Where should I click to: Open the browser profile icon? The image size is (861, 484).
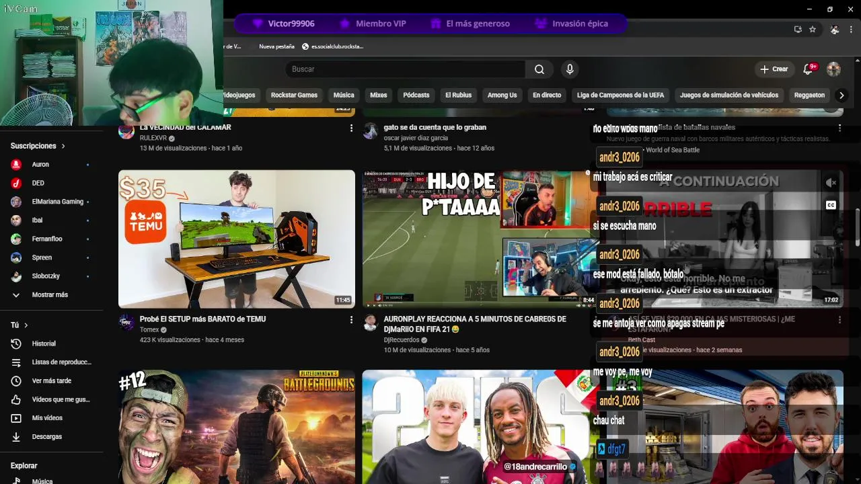[834, 30]
